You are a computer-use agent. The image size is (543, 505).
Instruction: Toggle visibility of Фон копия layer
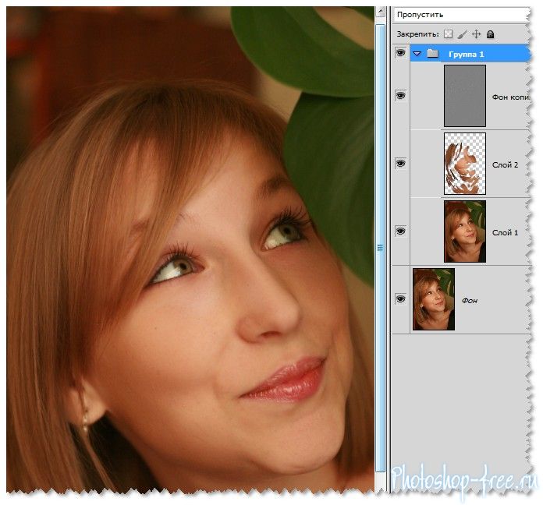401,95
